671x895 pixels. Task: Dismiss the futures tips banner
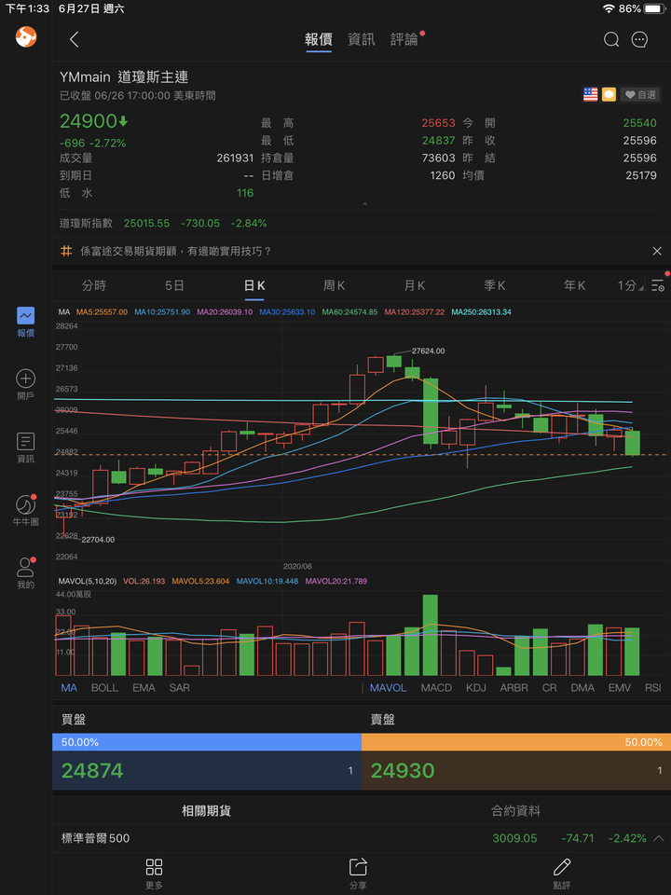click(657, 251)
